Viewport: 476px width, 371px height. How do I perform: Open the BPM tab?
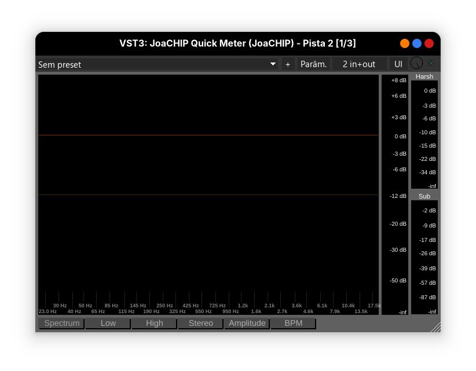(294, 324)
